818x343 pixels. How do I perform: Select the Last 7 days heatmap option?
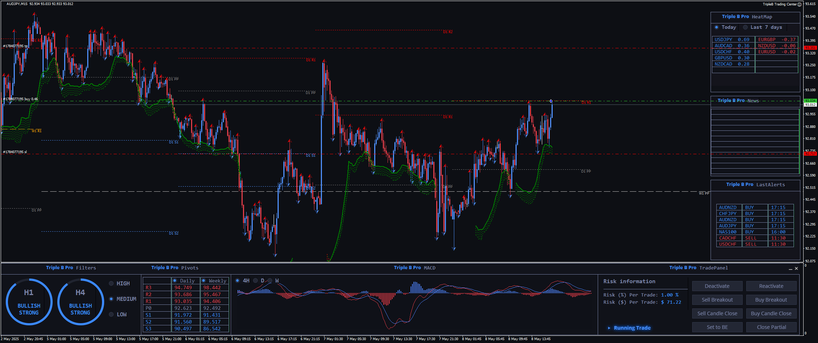[x=745, y=27]
